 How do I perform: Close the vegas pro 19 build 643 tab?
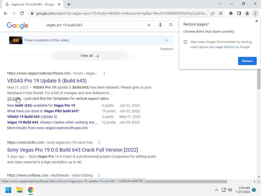pyautogui.click(x=59, y=4)
